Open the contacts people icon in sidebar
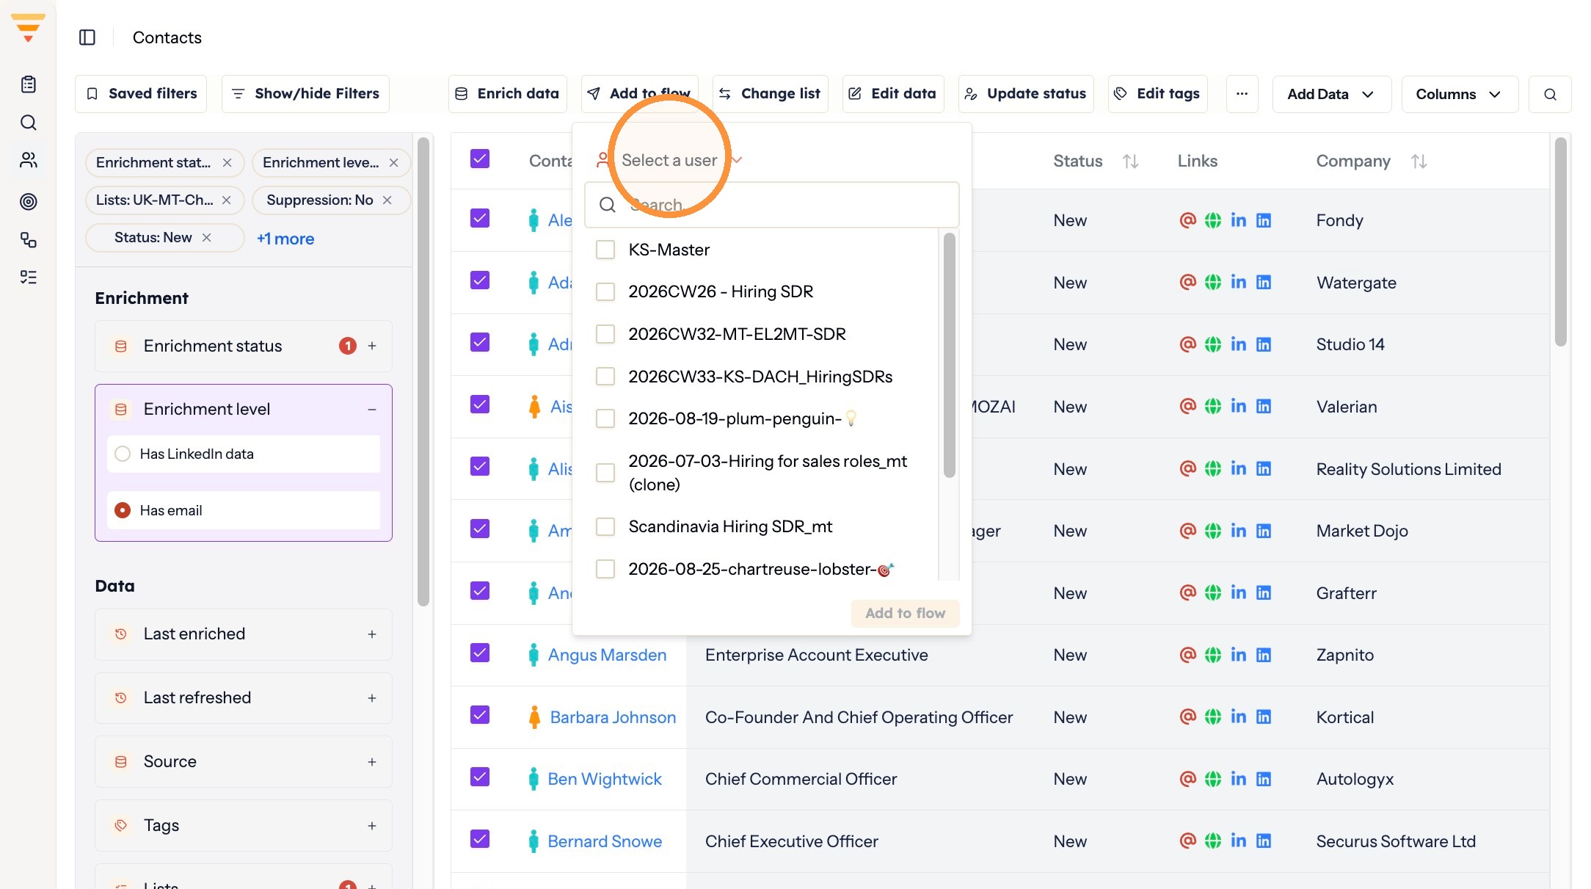 29,160
